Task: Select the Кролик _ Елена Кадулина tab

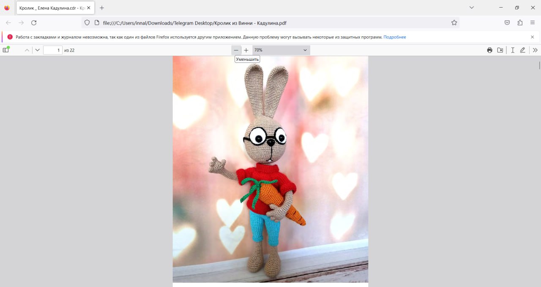Action: pos(55,8)
